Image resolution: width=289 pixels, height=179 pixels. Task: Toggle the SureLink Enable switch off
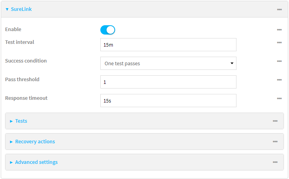coord(108,30)
